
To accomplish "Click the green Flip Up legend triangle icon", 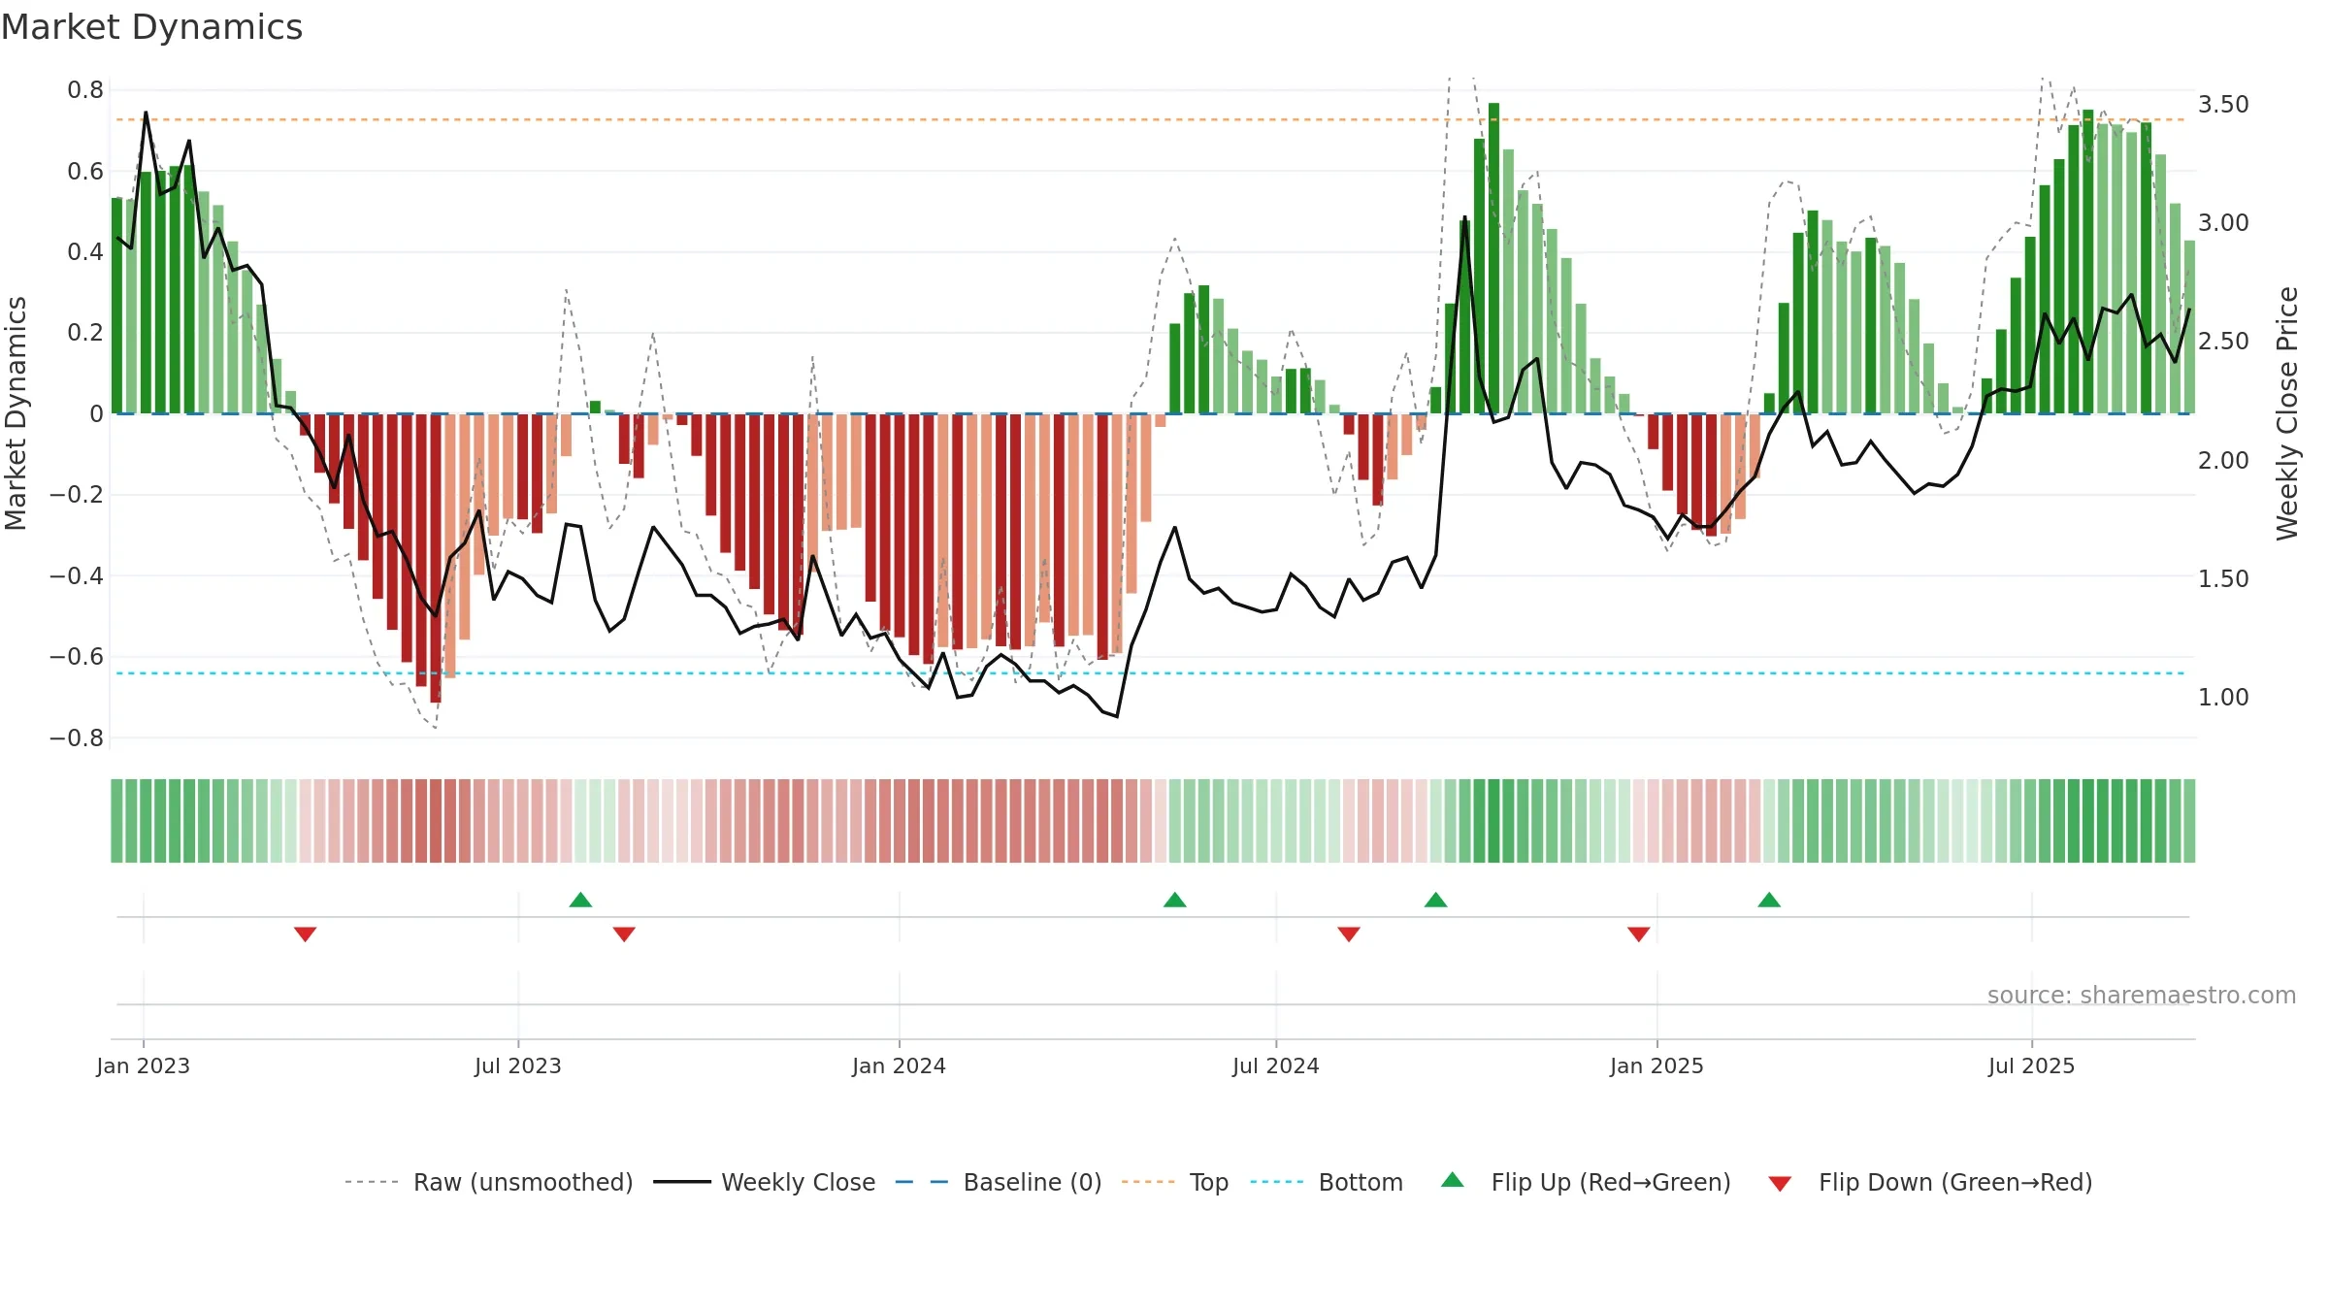I will (x=1453, y=1180).
